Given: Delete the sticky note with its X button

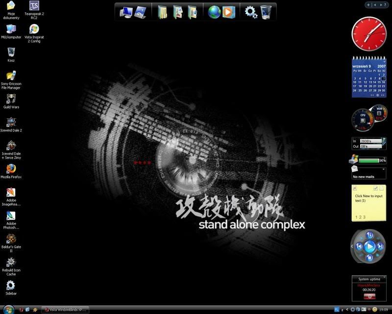Looking at the screenshot, I should pos(355,188).
